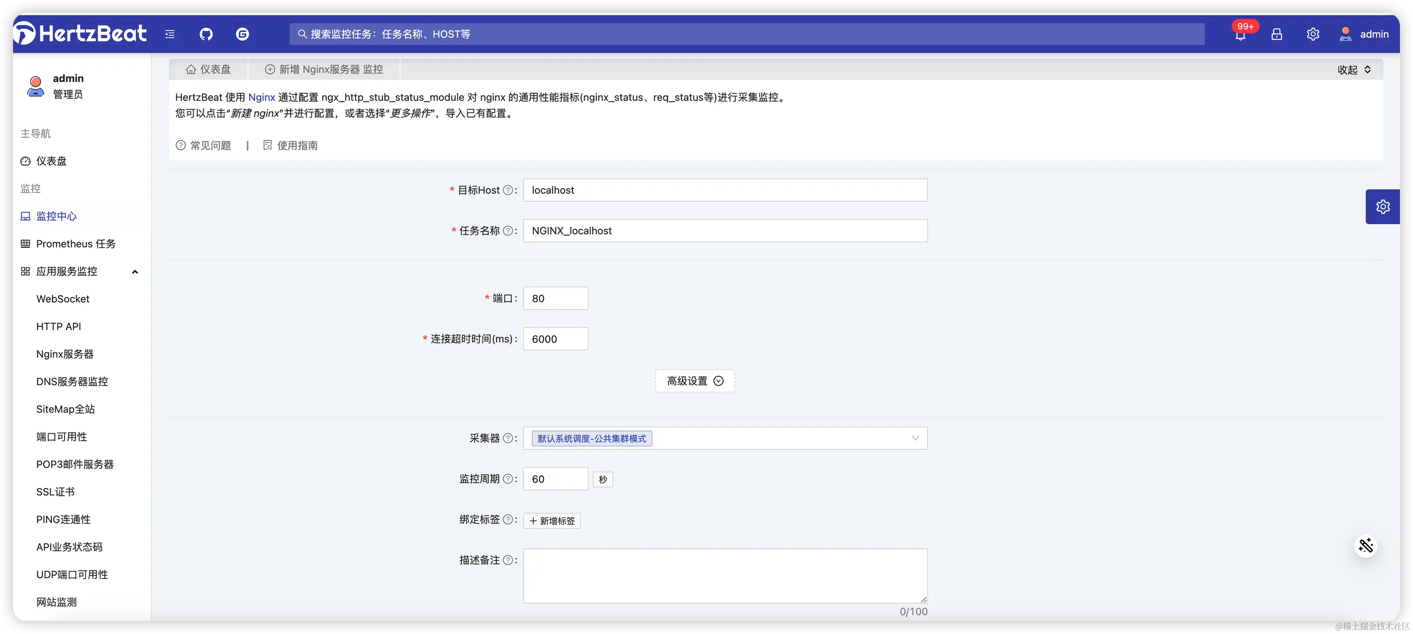Click the 目标Host input field
1413x634 pixels.
click(x=725, y=190)
